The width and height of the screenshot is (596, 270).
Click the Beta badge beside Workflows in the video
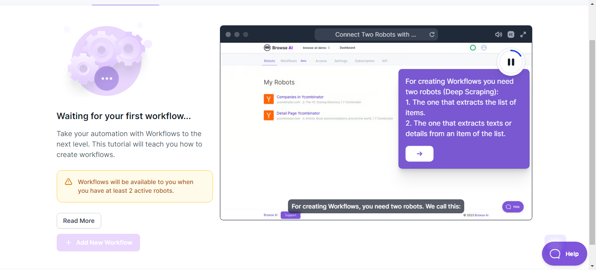[x=304, y=61]
